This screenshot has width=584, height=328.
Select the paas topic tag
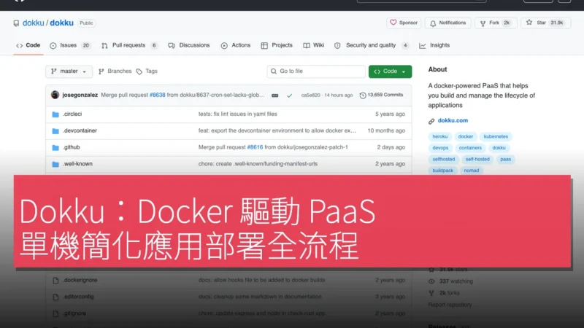pyautogui.click(x=505, y=159)
